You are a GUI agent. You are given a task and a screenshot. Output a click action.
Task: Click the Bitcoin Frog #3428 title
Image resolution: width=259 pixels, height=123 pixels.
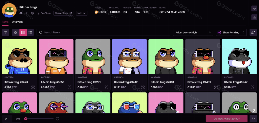[x=16, y=82]
